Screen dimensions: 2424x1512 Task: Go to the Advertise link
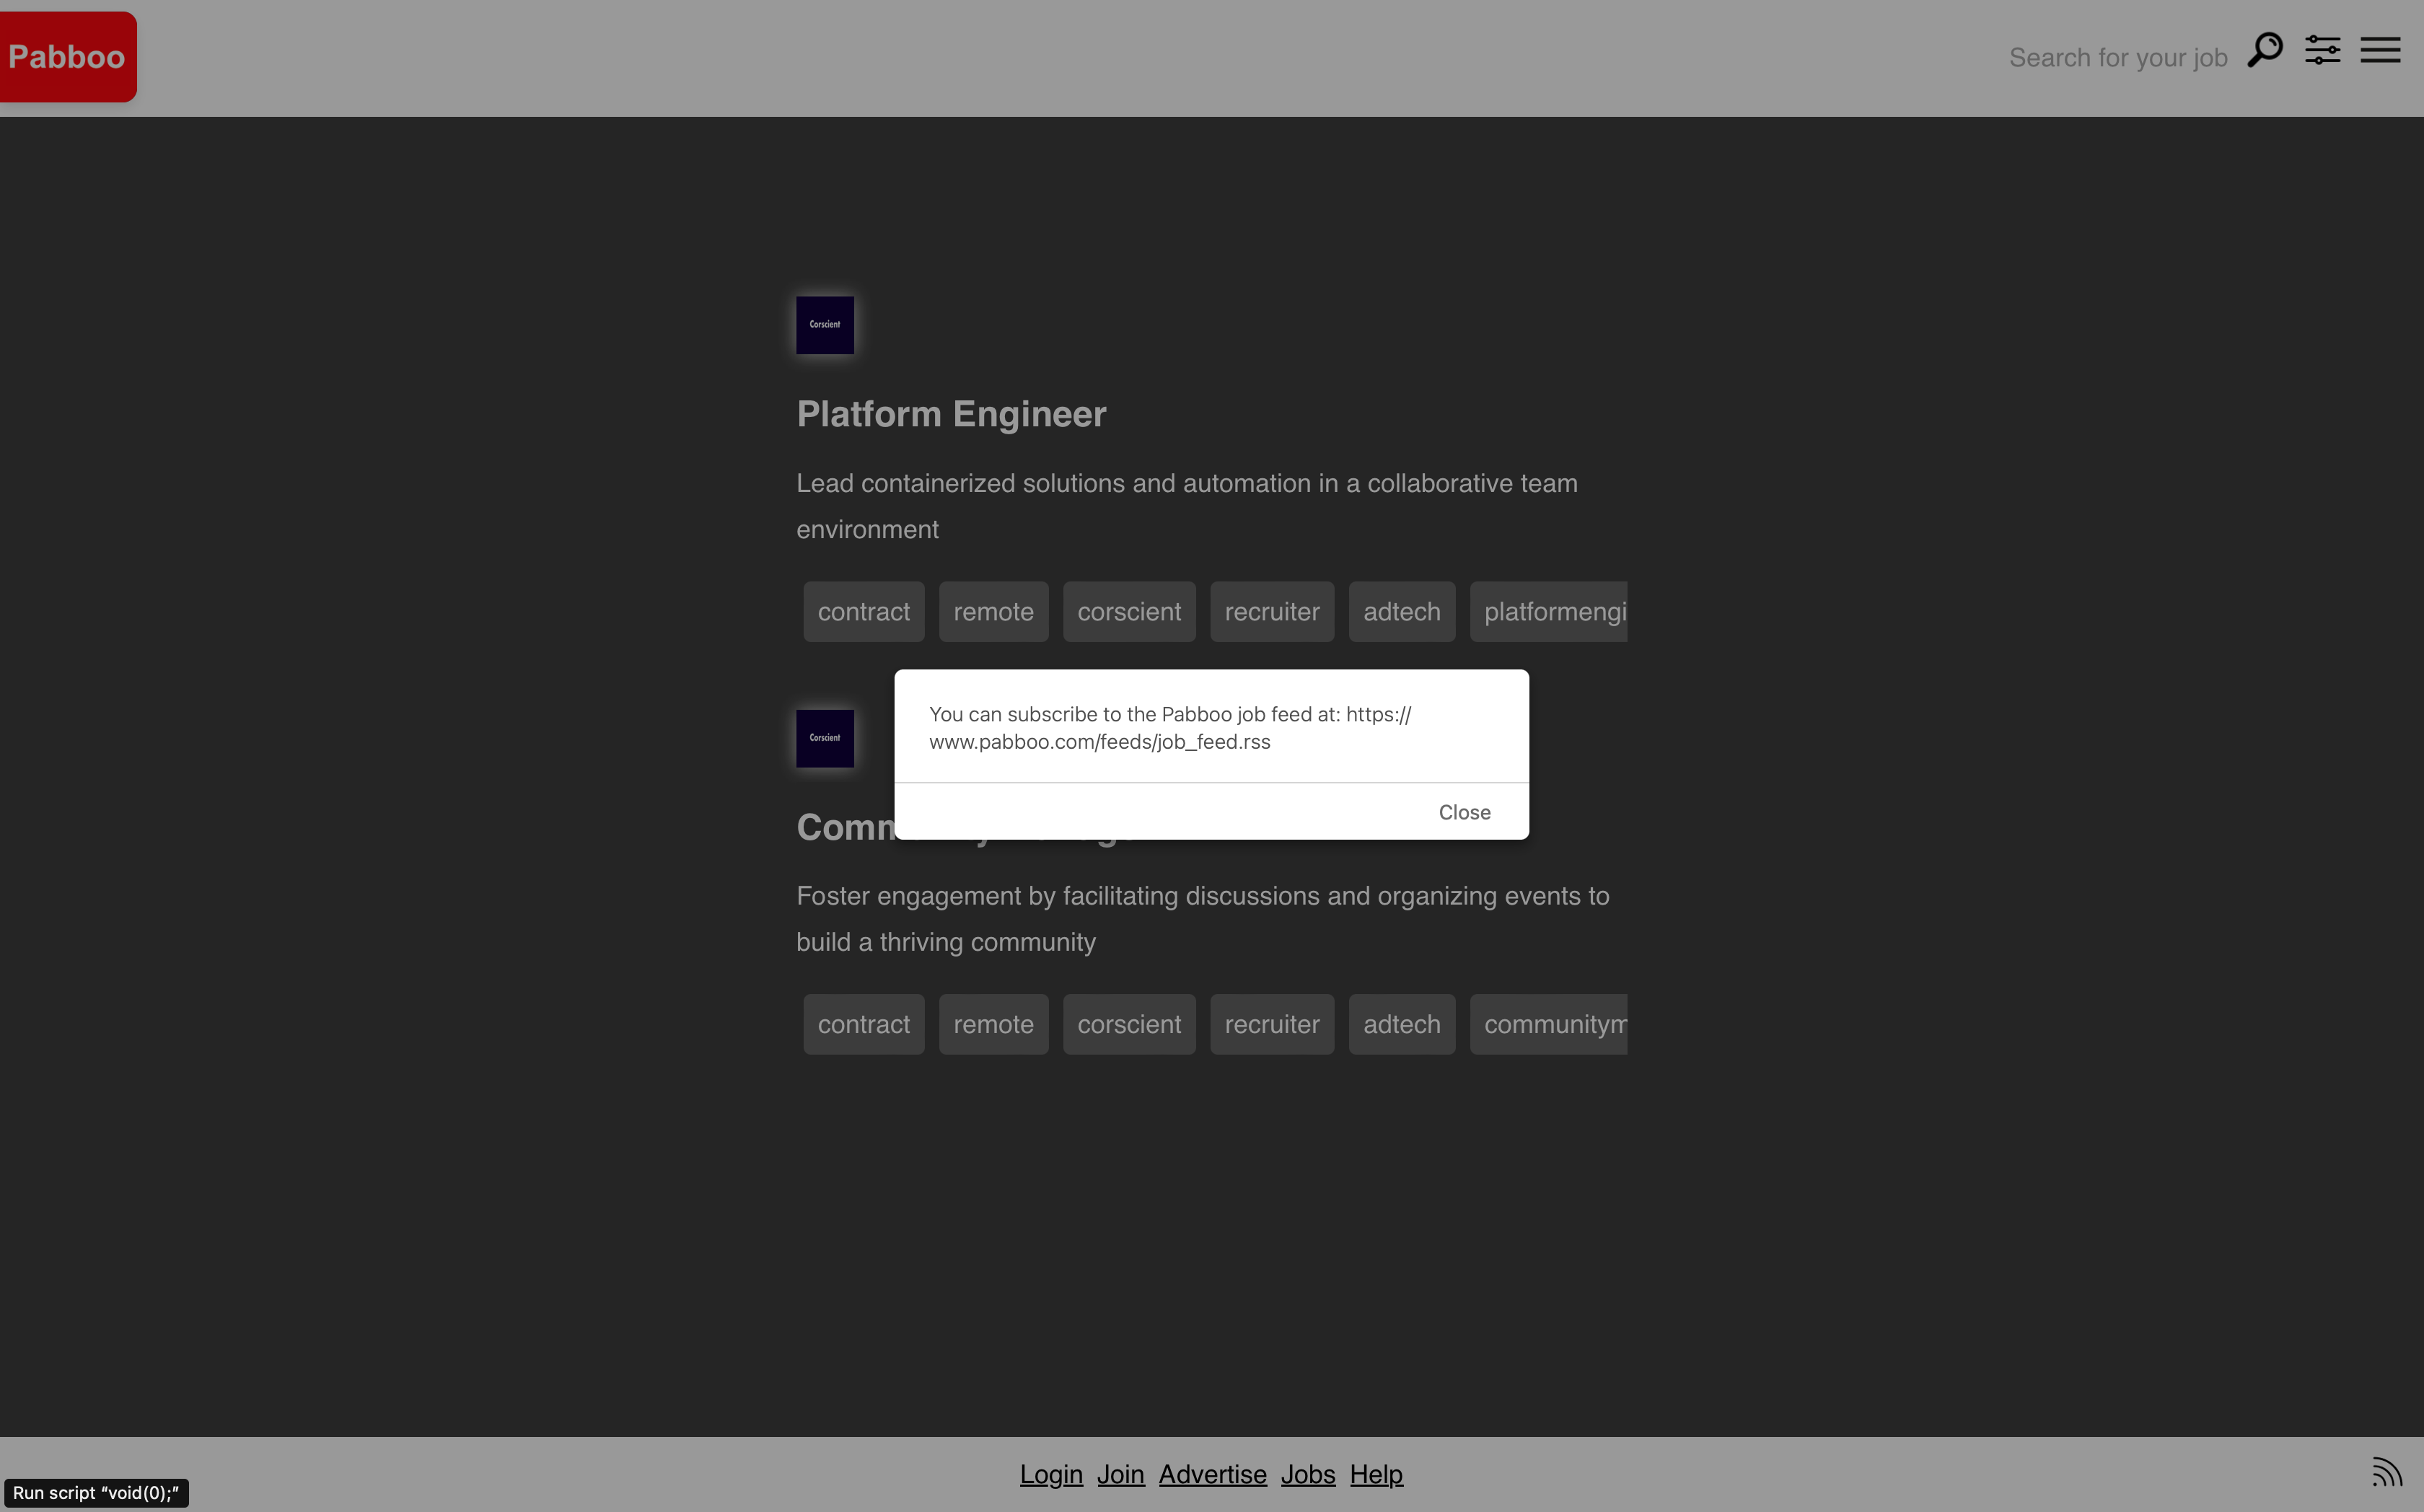pyautogui.click(x=1212, y=1474)
